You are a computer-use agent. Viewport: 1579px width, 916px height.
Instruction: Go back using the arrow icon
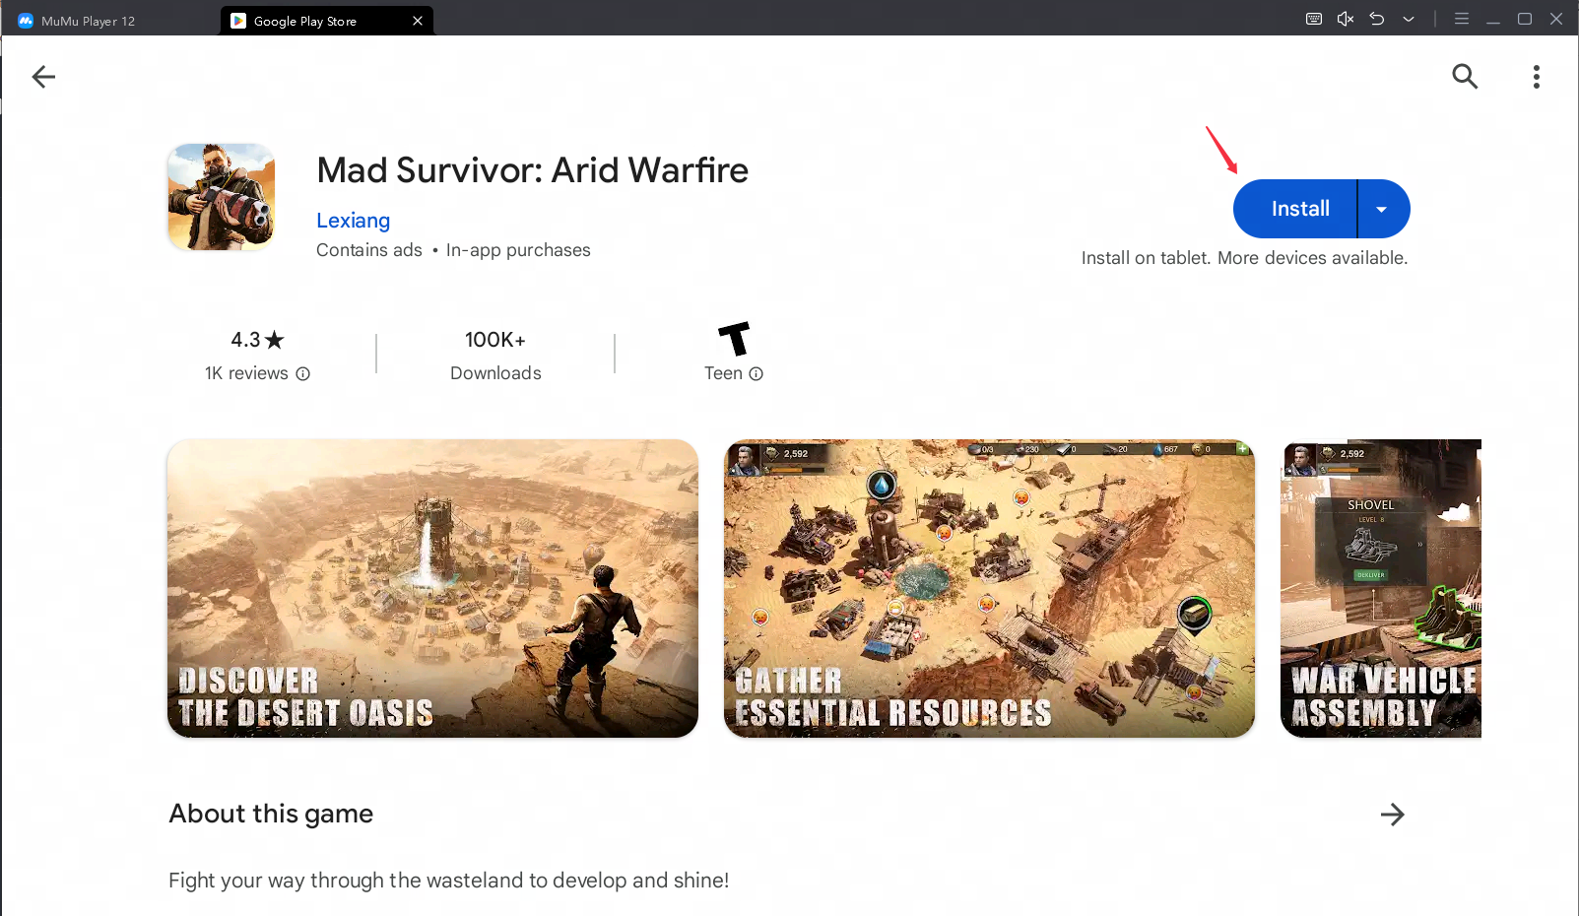tap(43, 77)
